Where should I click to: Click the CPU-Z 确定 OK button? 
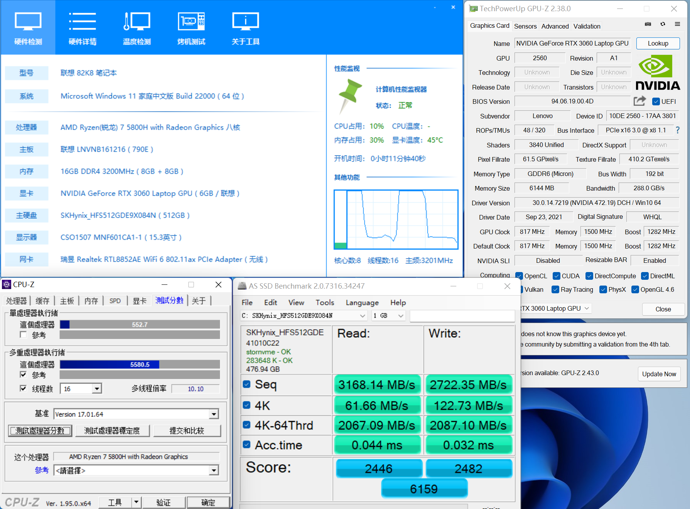(208, 502)
